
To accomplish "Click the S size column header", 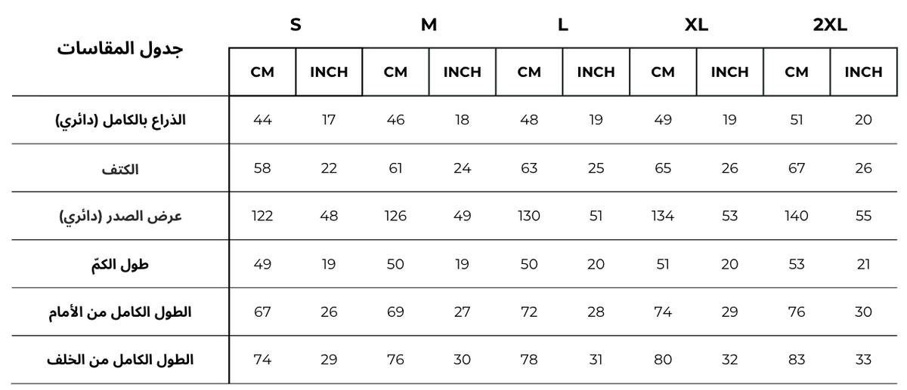I will click(x=296, y=25).
